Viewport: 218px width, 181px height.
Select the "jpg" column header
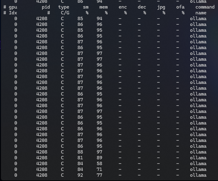click(161, 7)
